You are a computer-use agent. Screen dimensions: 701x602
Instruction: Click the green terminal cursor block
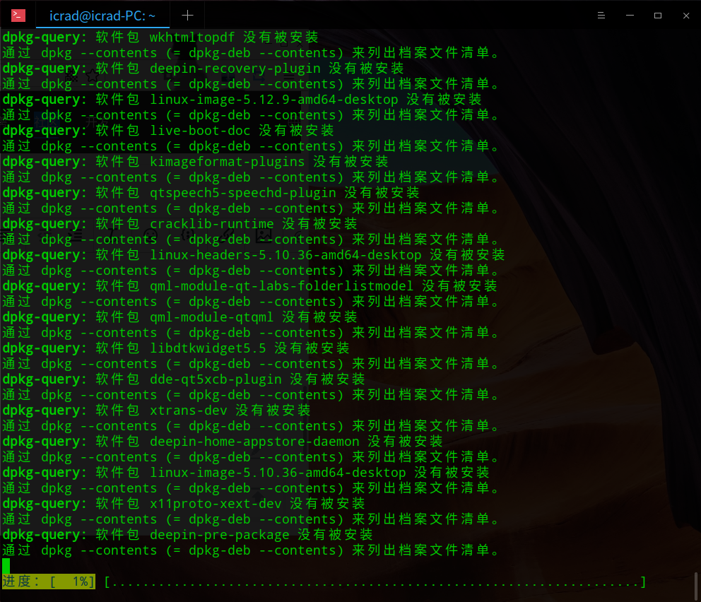pos(6,566)
